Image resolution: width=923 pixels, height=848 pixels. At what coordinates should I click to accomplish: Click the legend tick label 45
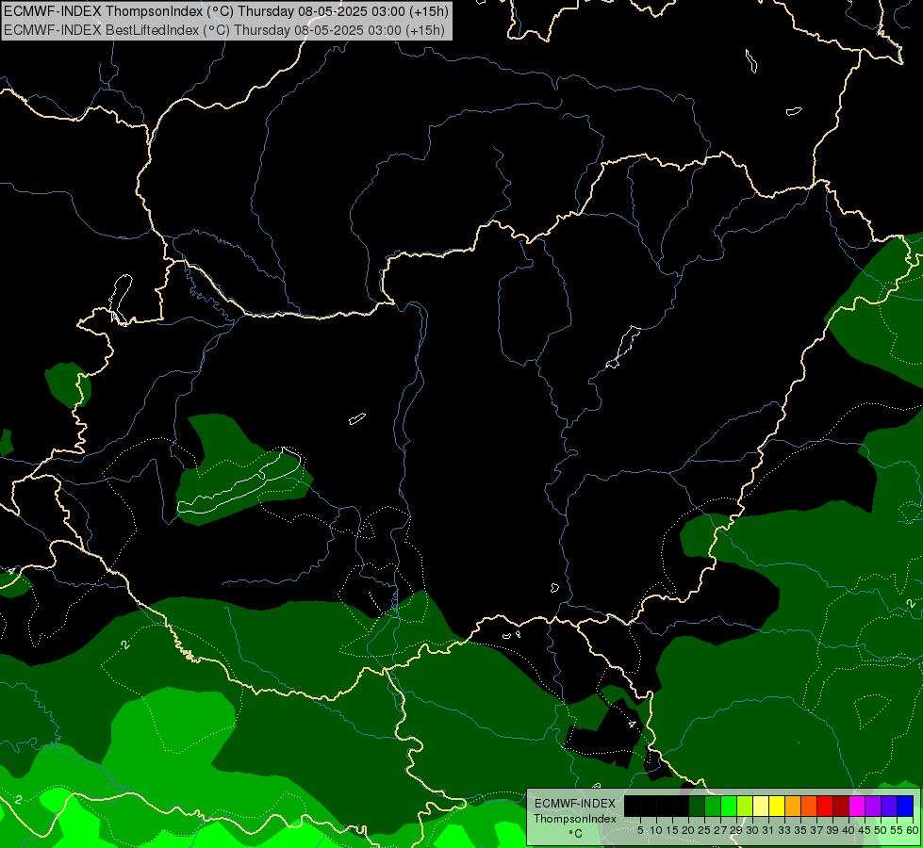coord(865,830)
